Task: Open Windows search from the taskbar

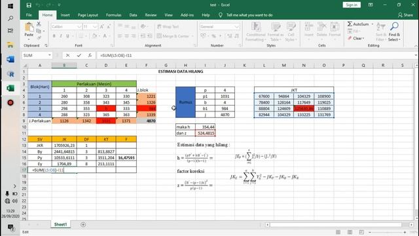Action: pyautogui.click(x=10, y=18)
